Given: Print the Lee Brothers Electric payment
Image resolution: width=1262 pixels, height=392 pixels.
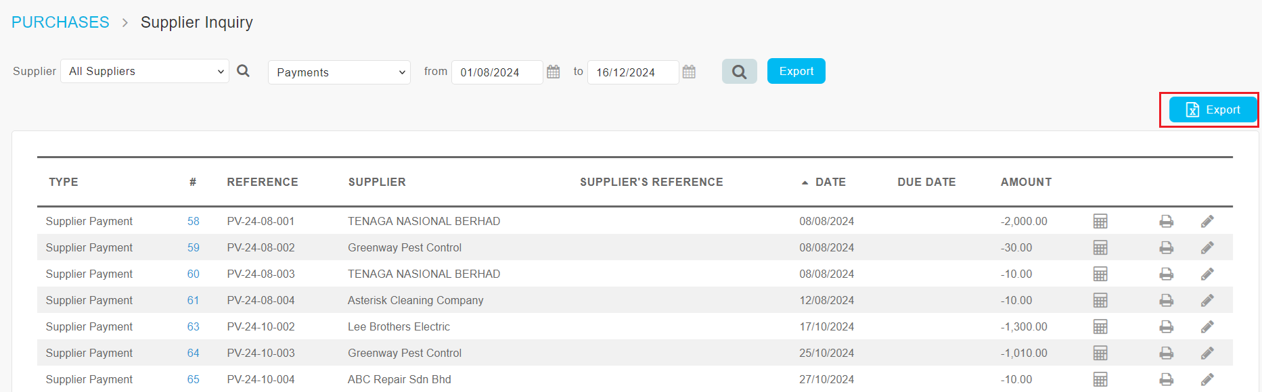Looking at the screenshot, I should (1166, 326).
